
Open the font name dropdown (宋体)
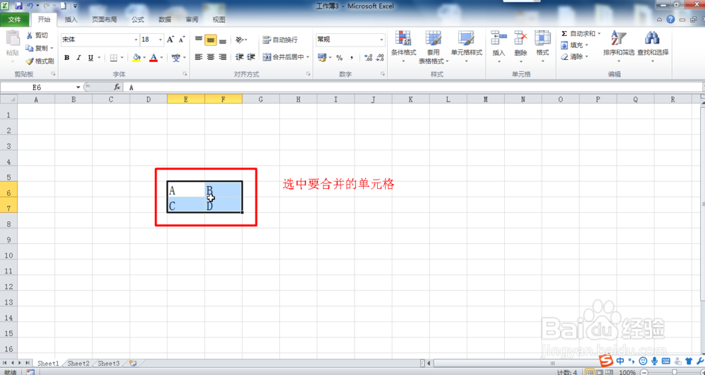coord(136,39)
